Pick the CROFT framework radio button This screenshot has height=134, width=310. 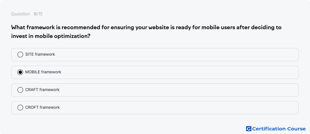(x=20, y=108)
